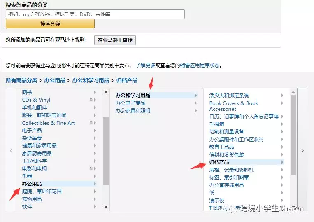Expand the 图书 row arrow

95,92
